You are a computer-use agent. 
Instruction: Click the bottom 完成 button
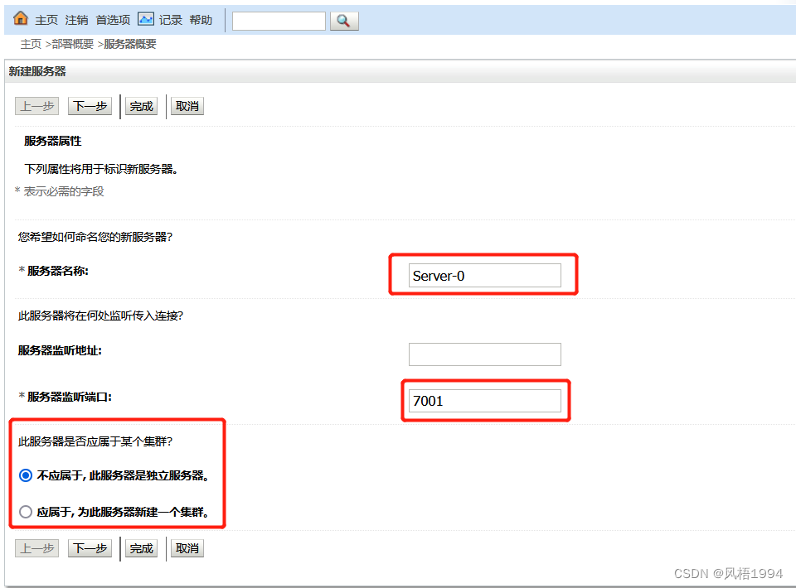[x=141, y=548]
